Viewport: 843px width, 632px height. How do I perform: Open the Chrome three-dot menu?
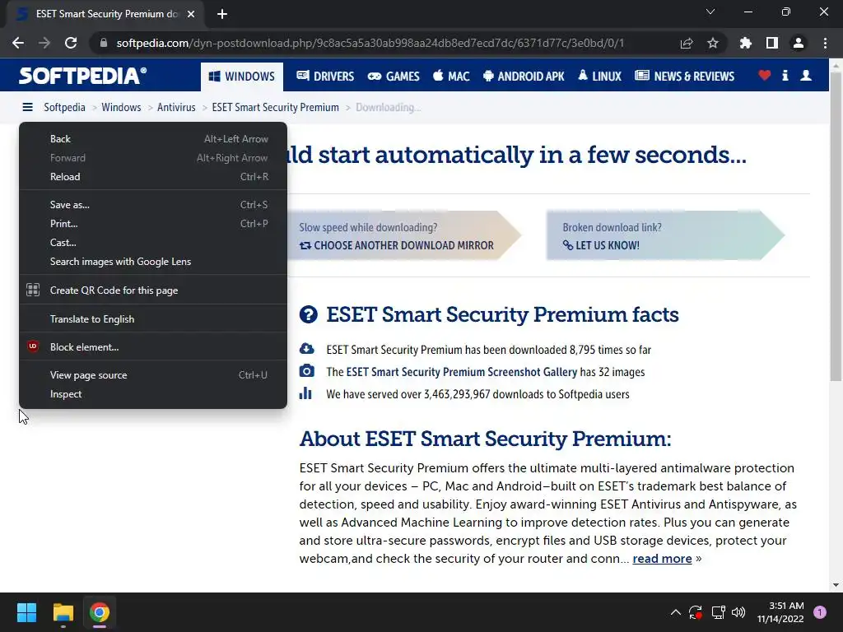pos(825,43)
